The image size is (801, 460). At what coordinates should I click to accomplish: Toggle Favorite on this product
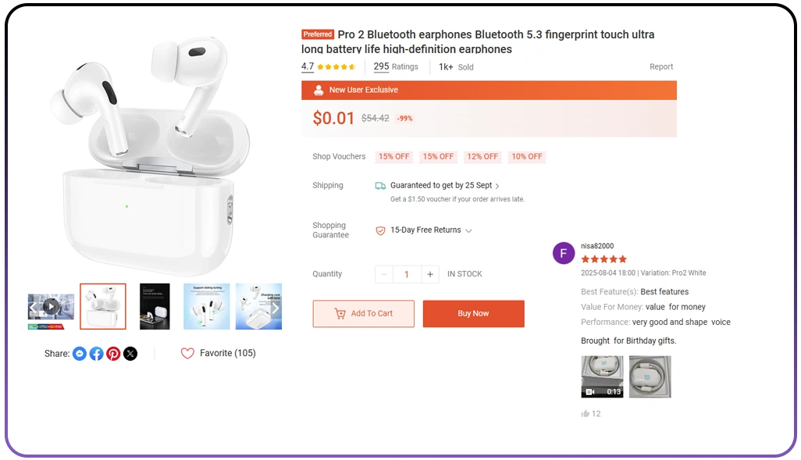tap(187, 353)
